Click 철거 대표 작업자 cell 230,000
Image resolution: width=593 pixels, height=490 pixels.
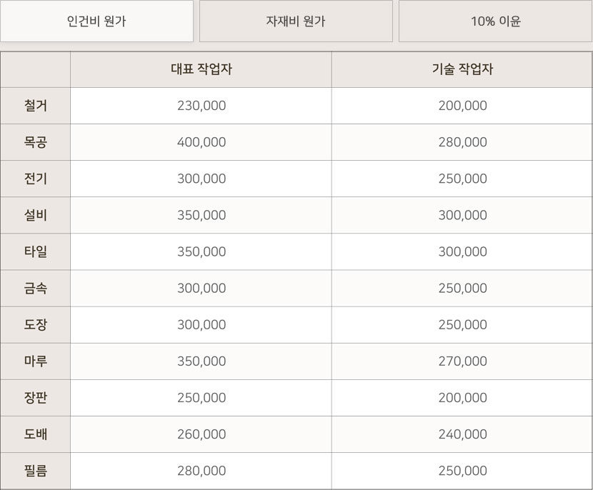(x=201, y=106)
